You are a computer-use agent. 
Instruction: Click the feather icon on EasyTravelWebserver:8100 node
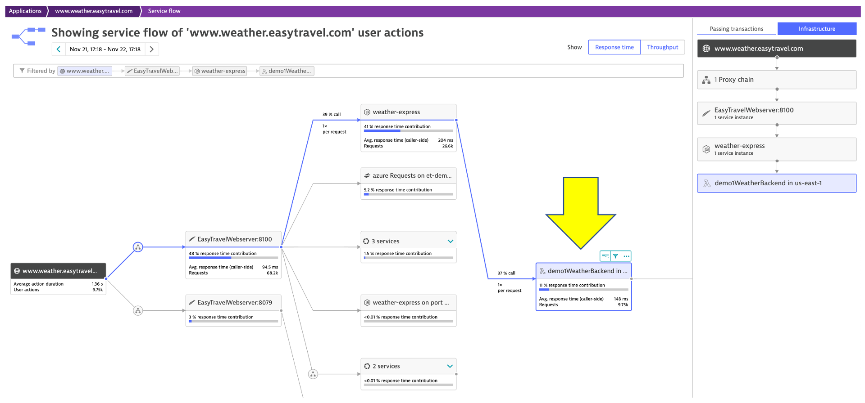pos(192,239)
